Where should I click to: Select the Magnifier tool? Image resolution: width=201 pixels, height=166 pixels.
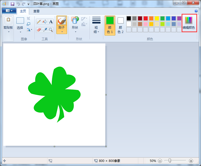51,30
